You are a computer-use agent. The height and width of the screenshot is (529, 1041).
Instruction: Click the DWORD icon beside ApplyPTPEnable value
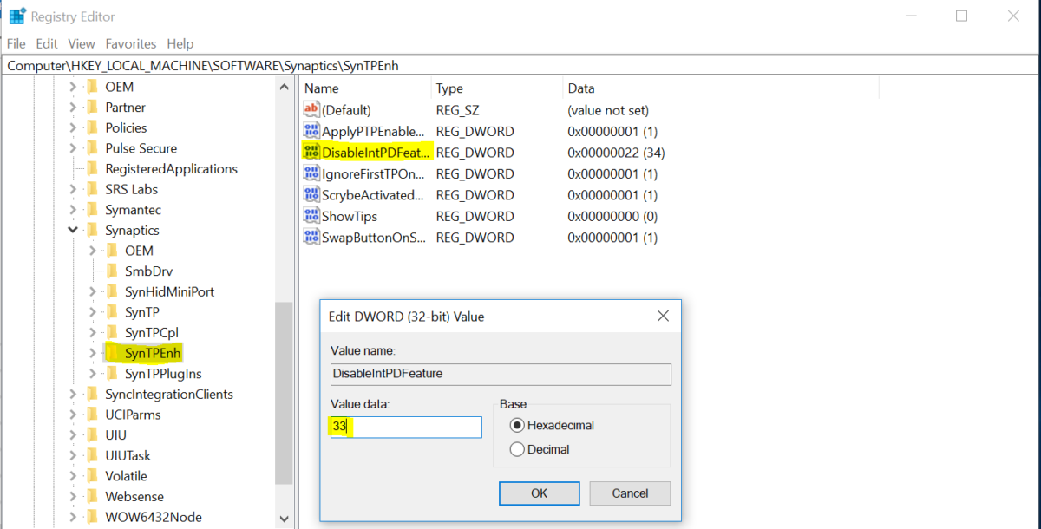[311, 132]
